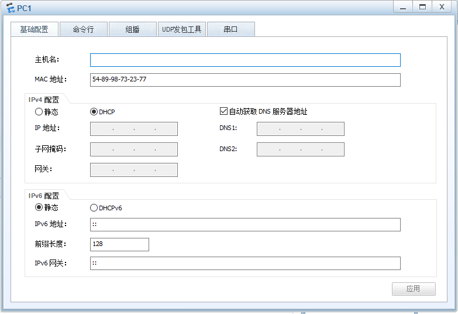Open the 组播 tab
Image resolution: width=458 pixels, height=314 pixels.
pos(133,29)
